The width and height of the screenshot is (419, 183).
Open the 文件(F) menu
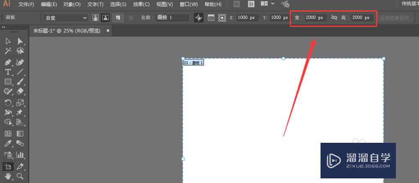coord(26,4)
